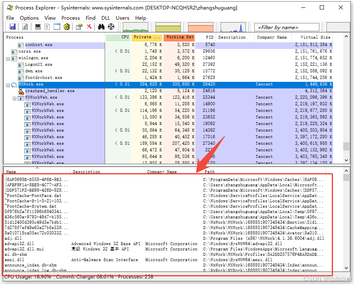Image resolution: width=354 pixels, height=285 pixels.
Task: Sort processes by Company Name column header
Action: pyautogui.click(x=273, y=37)
